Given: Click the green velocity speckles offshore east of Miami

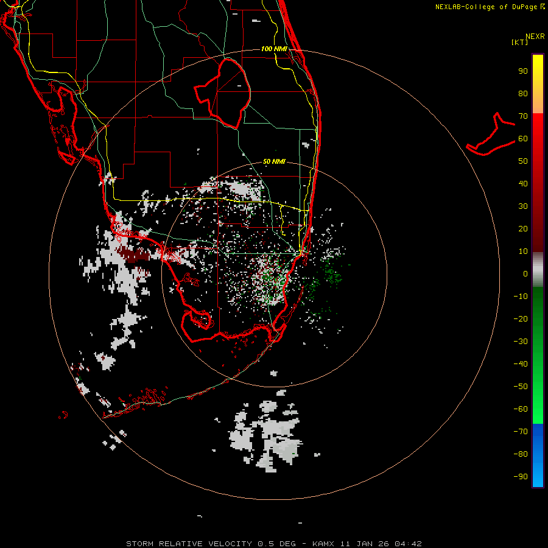Looking at the screenshot, I should 332,273.
